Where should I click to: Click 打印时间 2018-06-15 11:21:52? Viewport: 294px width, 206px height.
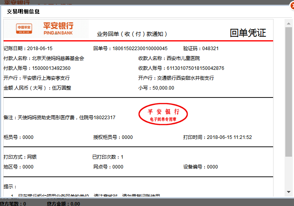tap(218, 137)
